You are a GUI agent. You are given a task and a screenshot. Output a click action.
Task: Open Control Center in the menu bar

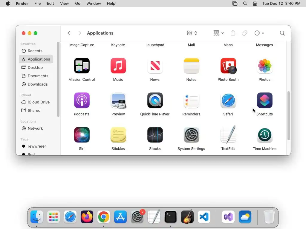coord(255,4)
